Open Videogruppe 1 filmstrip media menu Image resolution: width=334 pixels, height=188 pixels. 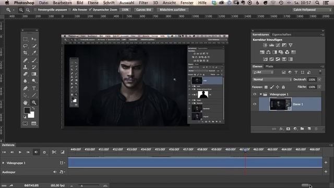coord(63,163)
